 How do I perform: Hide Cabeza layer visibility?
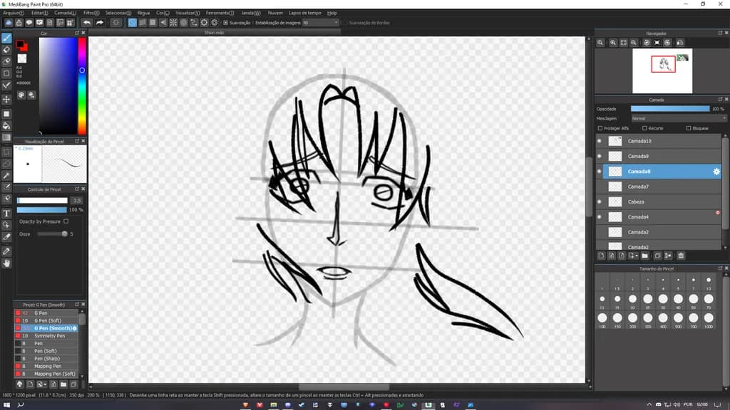pyautogui.click(x=599, y=201)
